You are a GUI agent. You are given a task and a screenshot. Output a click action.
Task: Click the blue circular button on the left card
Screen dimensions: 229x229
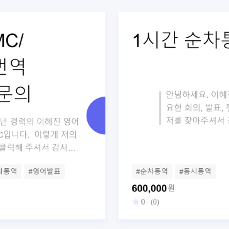(96, 115)
